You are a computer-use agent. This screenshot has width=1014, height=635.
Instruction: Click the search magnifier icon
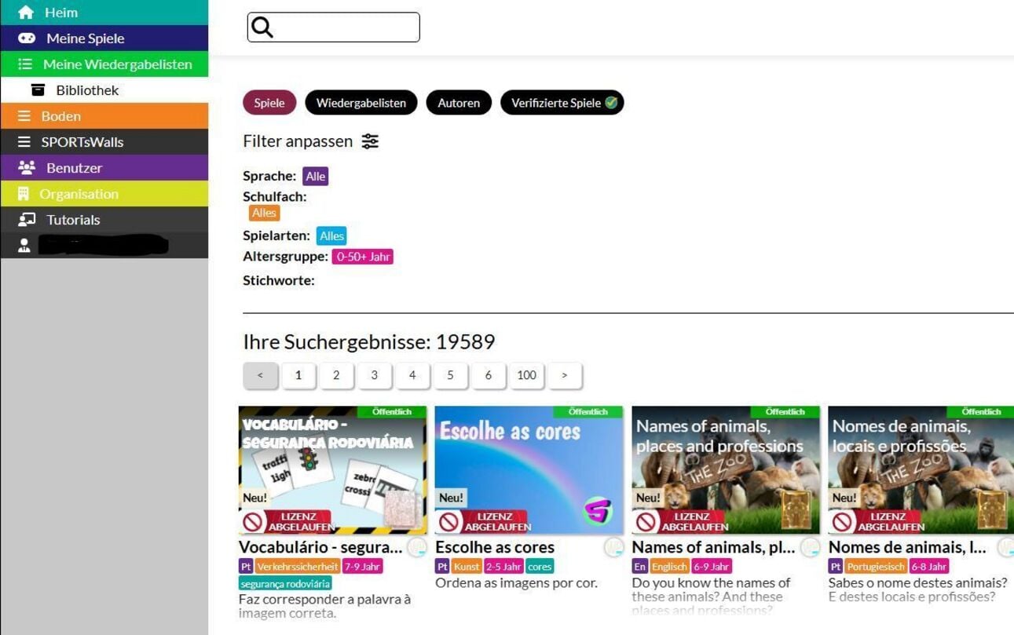262,27
